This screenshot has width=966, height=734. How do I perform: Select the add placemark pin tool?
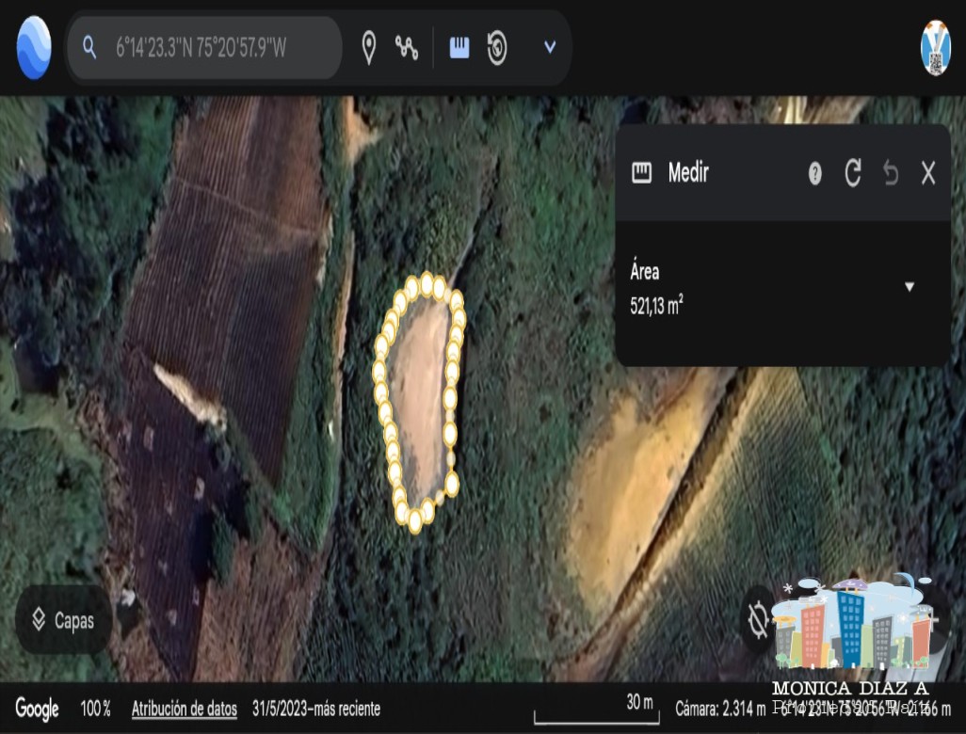369,48
